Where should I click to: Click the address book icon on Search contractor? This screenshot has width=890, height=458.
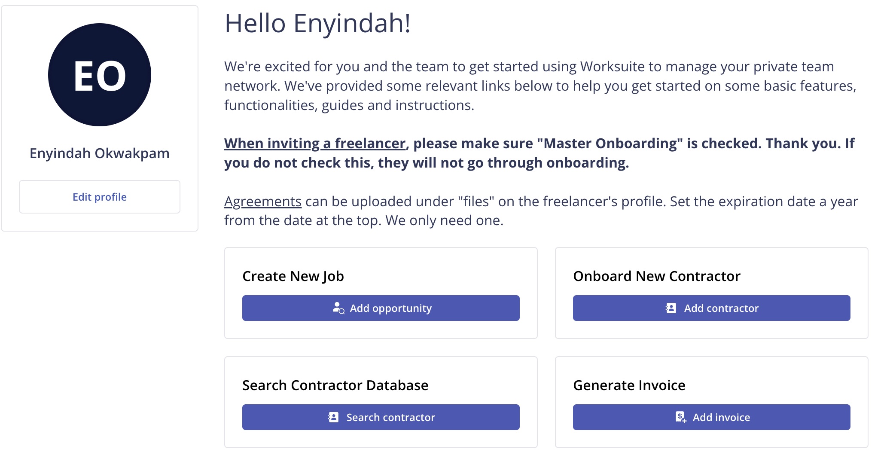tap(333, 417)
